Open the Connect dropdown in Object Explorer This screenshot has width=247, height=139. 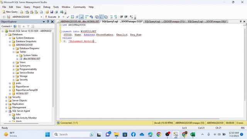pyautogui.click(x=7, y=26)
